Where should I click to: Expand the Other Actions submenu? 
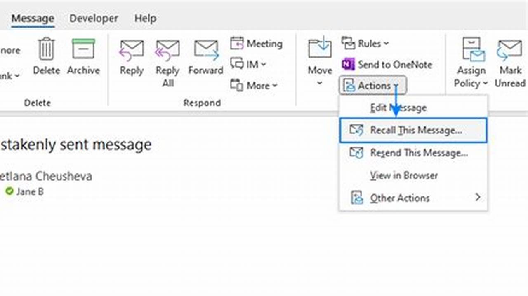(399, 198)
